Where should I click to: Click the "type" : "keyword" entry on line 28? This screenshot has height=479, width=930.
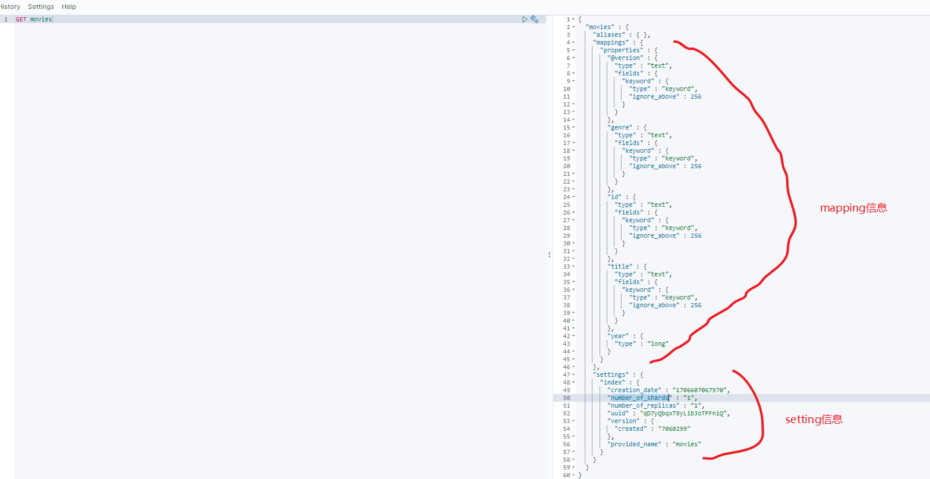point(663,228)
